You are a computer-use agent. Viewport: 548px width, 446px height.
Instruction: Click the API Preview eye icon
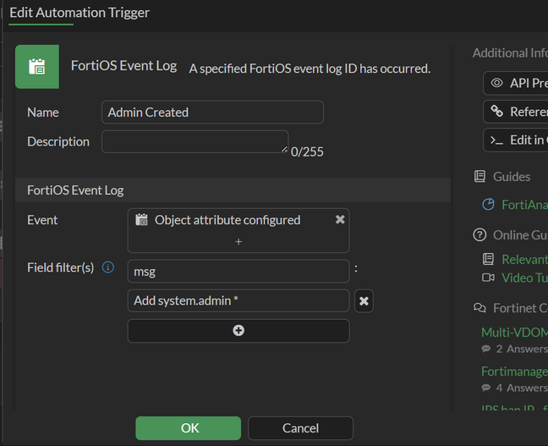click(x=497, y=83)
